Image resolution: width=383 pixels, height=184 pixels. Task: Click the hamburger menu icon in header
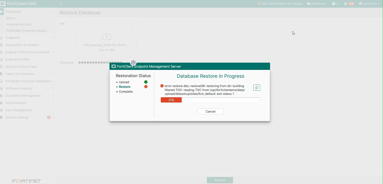click(61, 4)
